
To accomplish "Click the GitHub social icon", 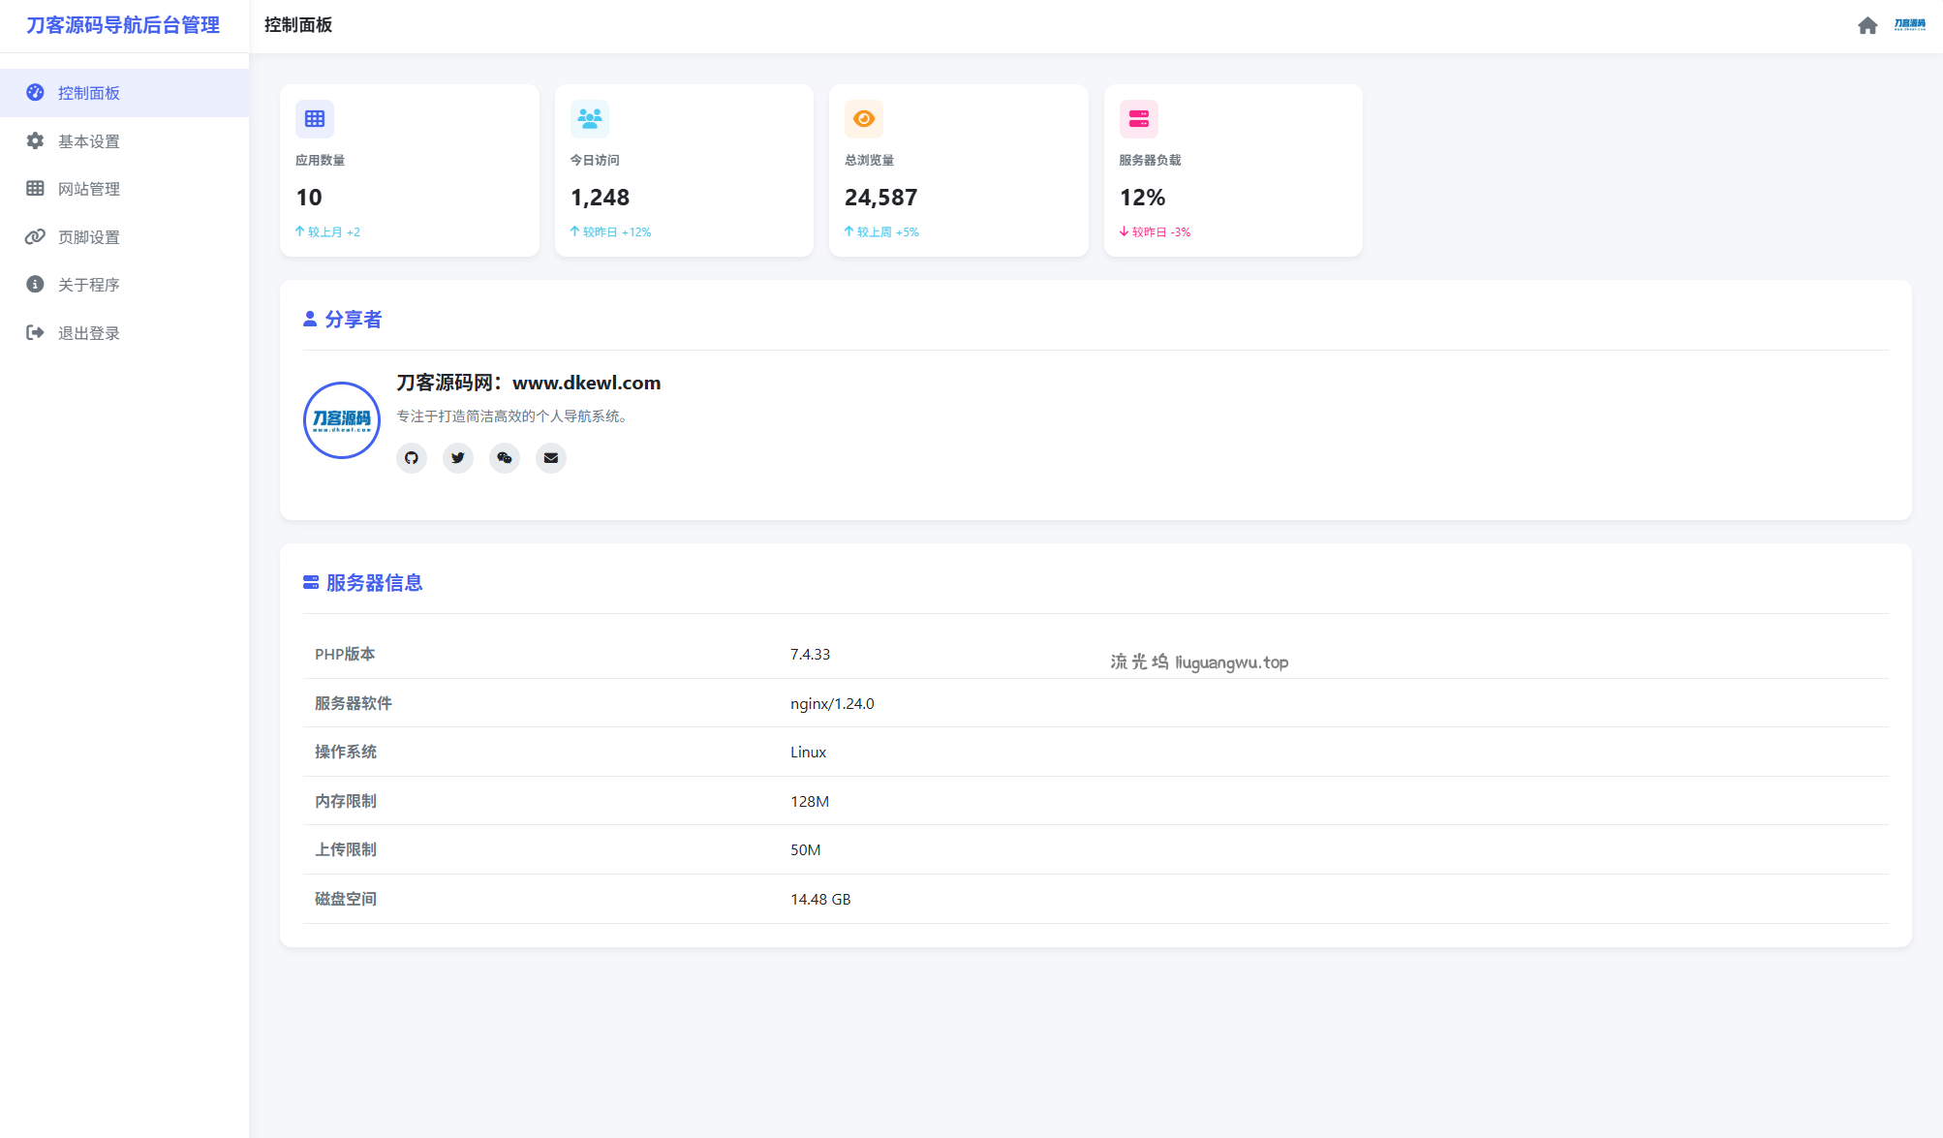I will pos(412,458).
